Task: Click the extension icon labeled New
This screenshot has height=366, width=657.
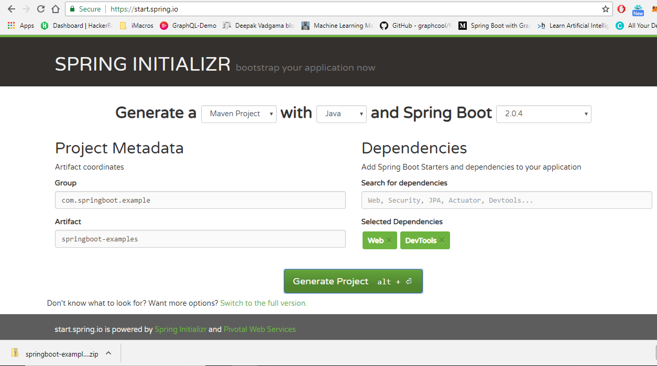Action: point(638,9)
